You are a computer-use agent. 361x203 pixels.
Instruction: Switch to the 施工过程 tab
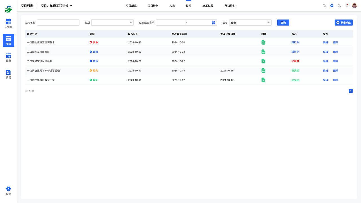pos(208,5)
